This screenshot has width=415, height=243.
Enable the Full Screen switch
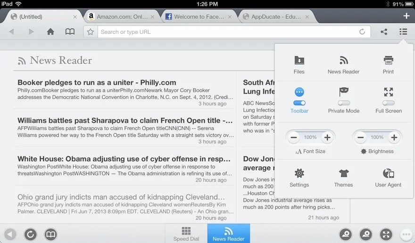(389, 103)
